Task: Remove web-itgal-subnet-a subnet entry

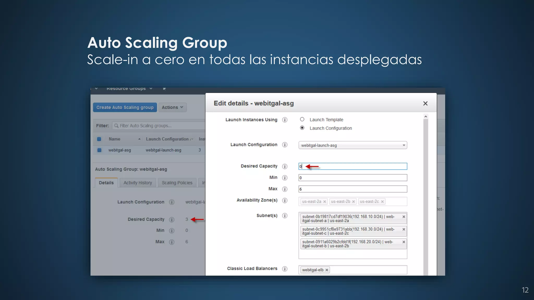Action: tap(404, 217)
